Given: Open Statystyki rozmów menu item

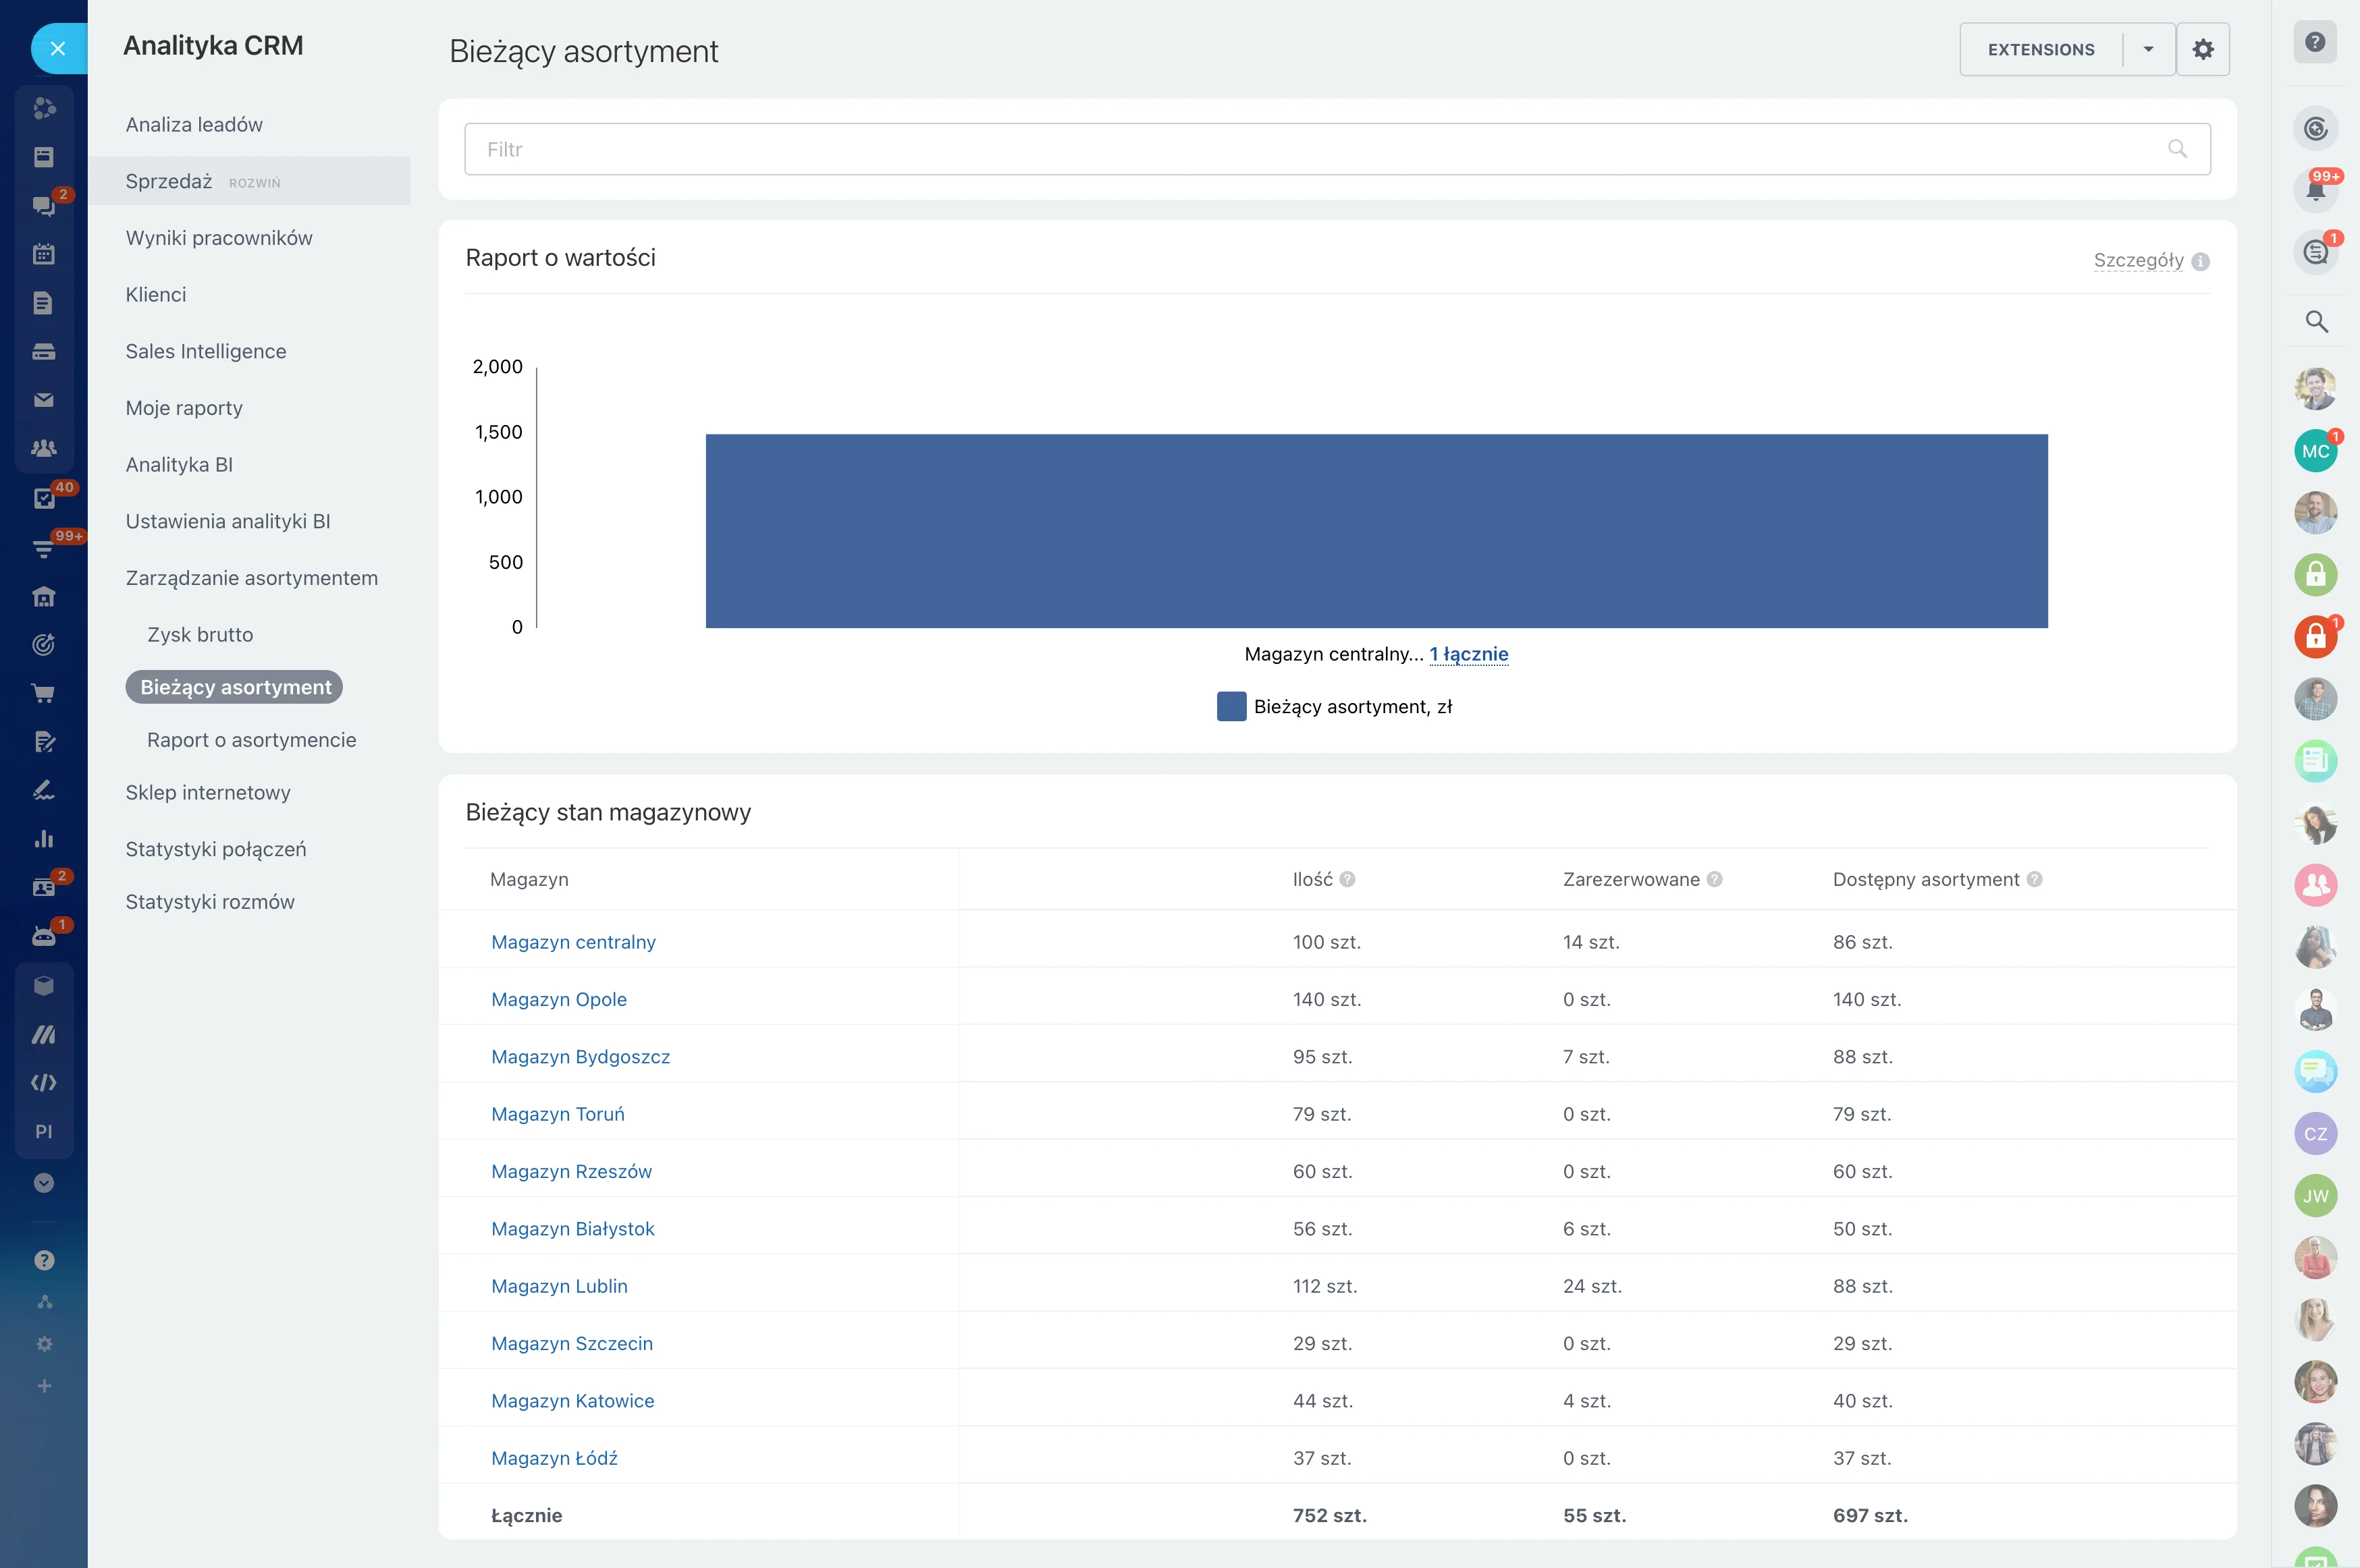Looking at the screenshot, I should tap(210, 902).
